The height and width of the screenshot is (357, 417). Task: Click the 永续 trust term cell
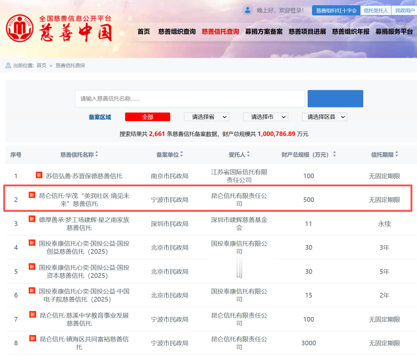pos(384,224)
